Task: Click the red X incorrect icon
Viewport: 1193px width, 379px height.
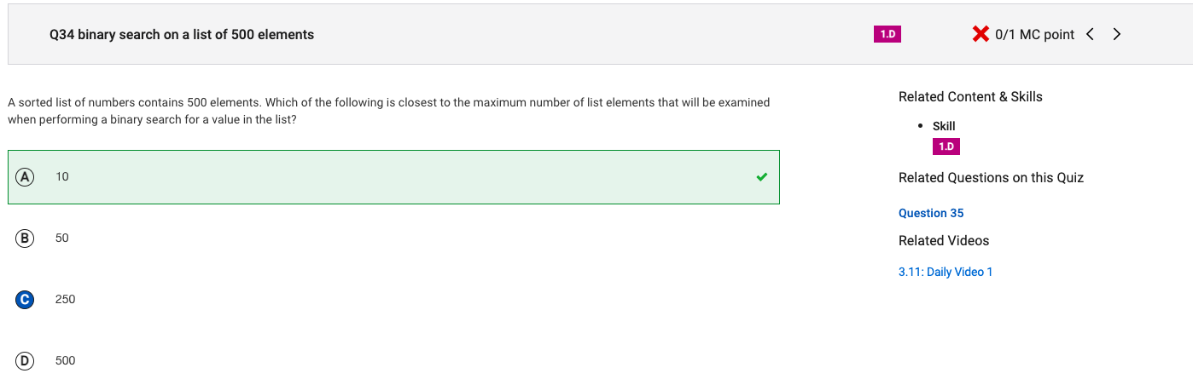Action: (x=981, y=34)
